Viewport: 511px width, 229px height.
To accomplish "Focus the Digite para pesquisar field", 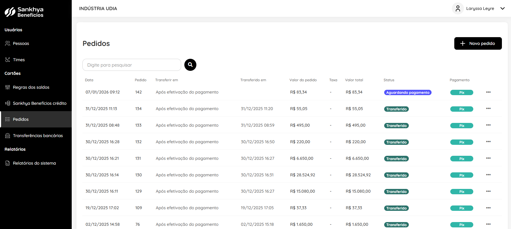I will coord(132,65).
